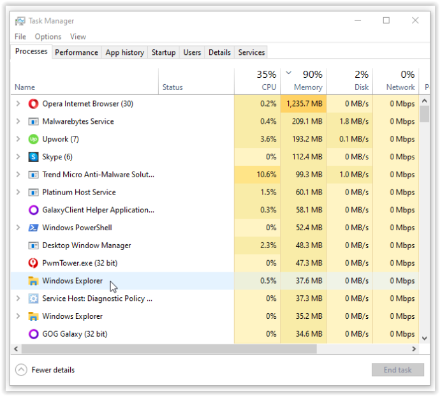Select the Processes tab

(31, 52)
